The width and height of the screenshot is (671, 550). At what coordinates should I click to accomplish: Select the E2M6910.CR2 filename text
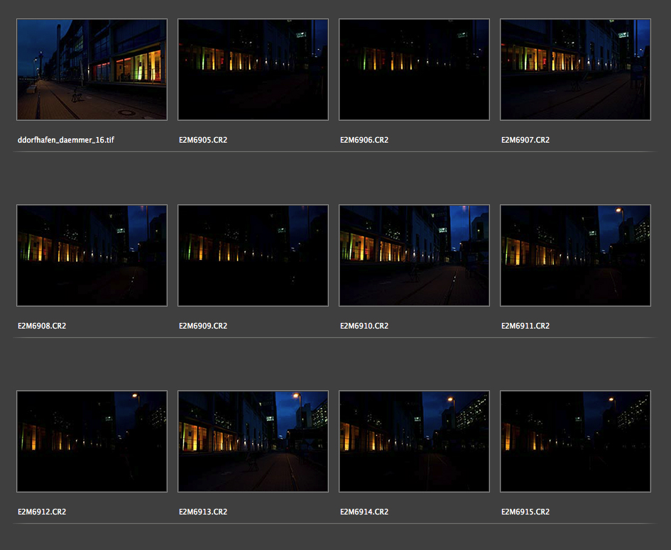pos(364,326)
